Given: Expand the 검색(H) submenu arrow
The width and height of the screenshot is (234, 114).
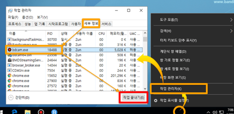Looking at the screenshot, I should [231, 31].
